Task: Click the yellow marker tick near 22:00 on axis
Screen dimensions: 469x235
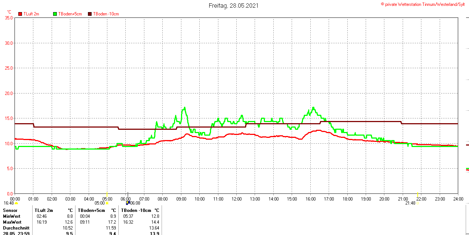Action: point(418,194)
